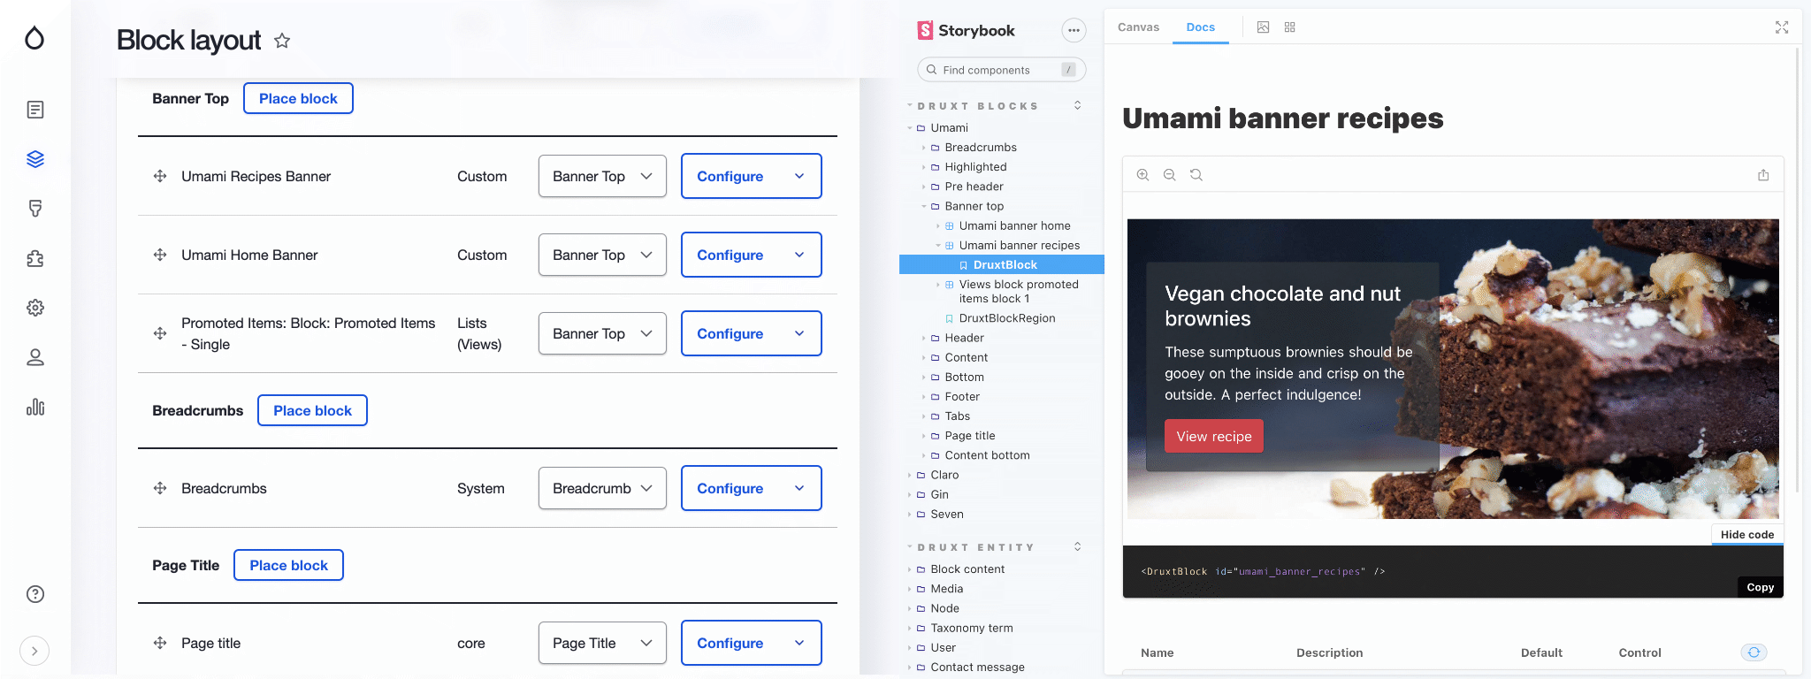The width and height of the screenshot is (1811, 679).
Task: Open Drupal site settings via gear icon
Action: point(34,308)
